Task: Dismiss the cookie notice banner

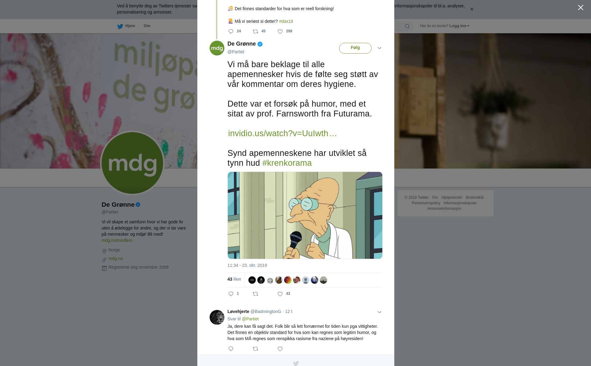Action: pyautogui.click(x=472, y=9)
